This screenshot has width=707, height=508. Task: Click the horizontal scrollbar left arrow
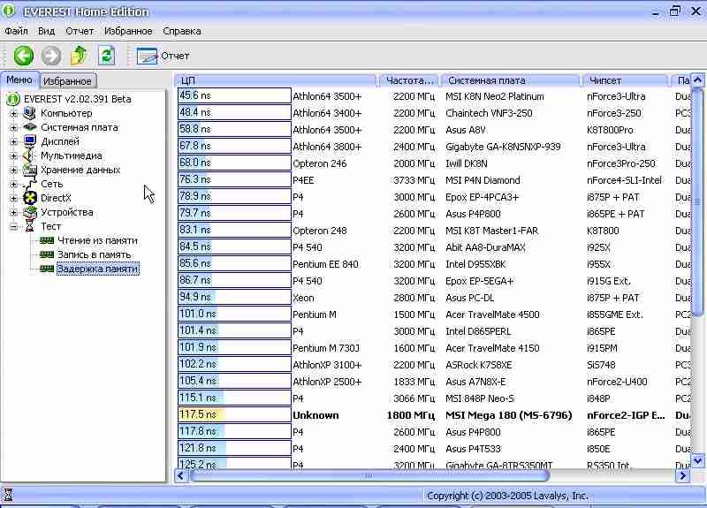(181, 475)
